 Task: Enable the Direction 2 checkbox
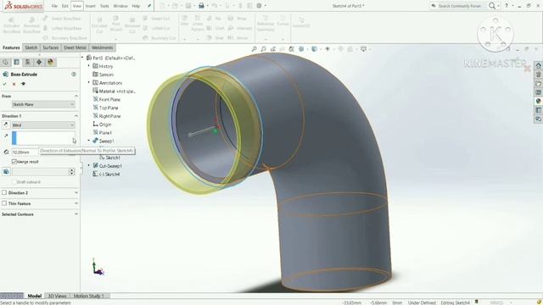tap(4, 192)
